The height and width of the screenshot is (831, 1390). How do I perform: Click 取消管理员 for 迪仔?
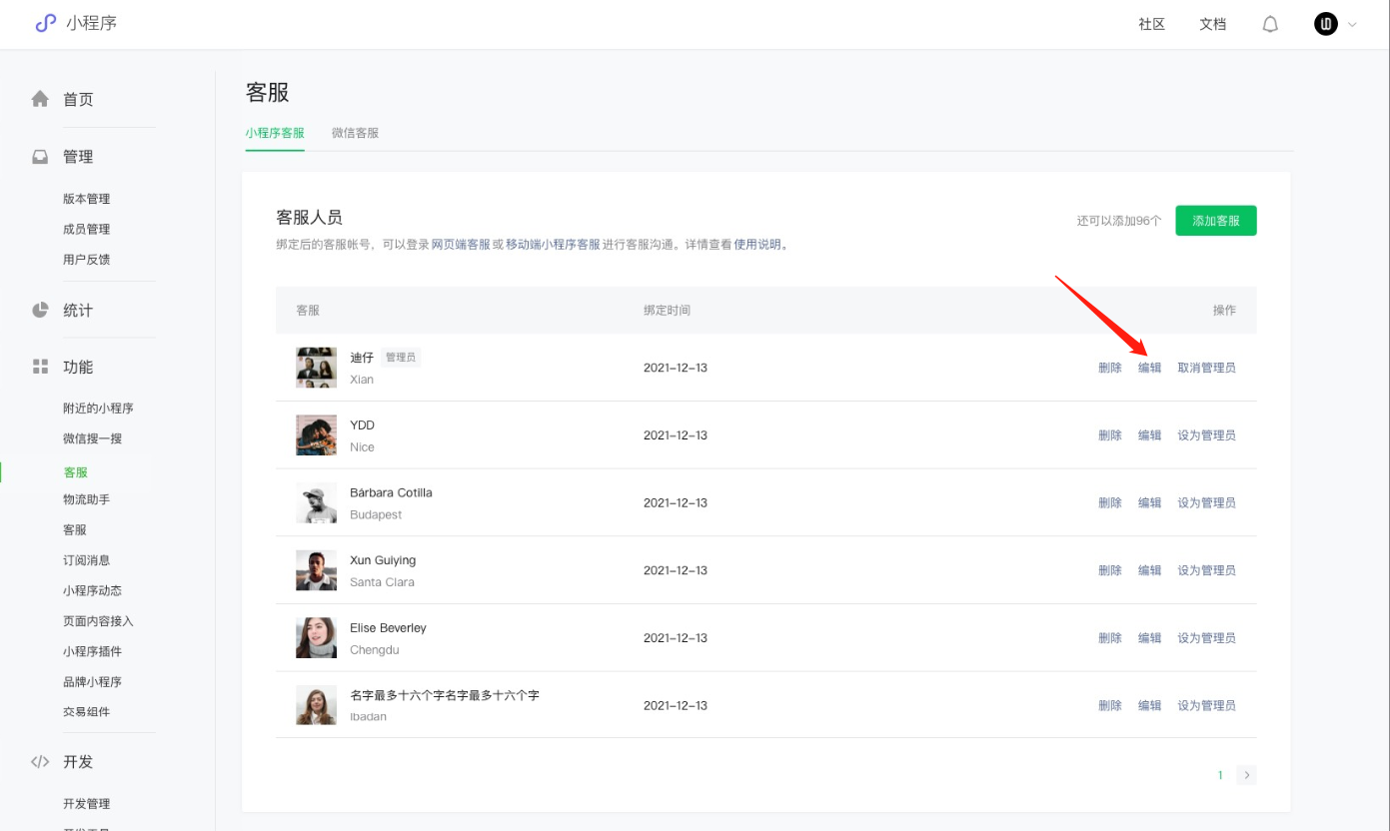tap(1207, 368)
